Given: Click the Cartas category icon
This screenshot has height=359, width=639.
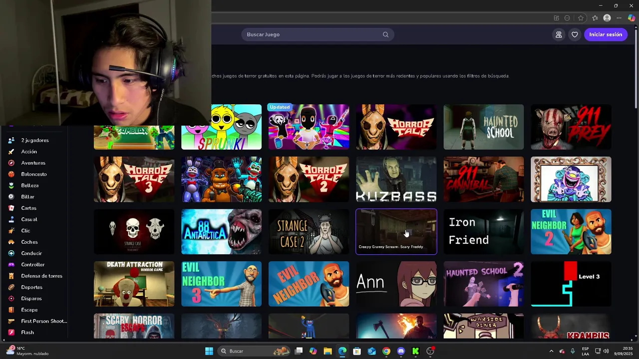Looking at the screenshot, I should tap(11, 208).
